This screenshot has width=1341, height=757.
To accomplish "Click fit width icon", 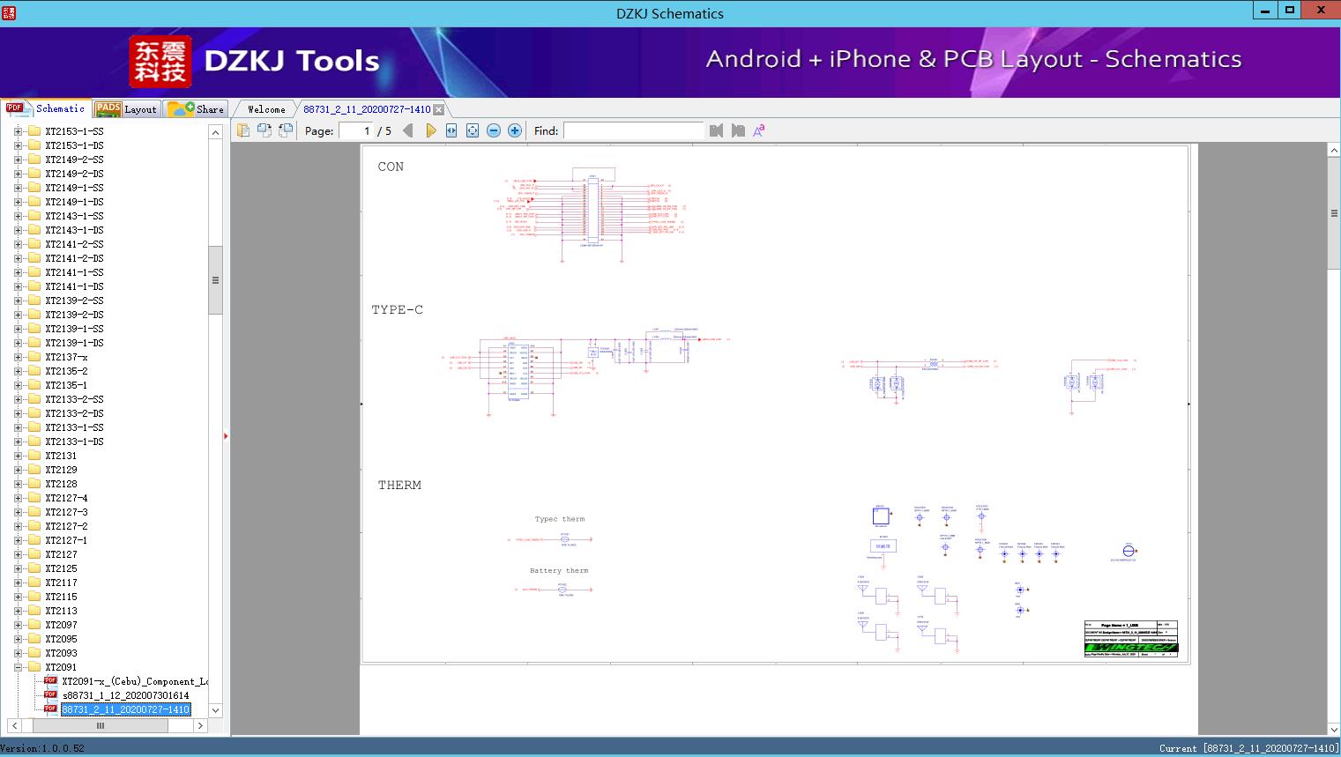I will pyautogui.click(x=451, y=130).
